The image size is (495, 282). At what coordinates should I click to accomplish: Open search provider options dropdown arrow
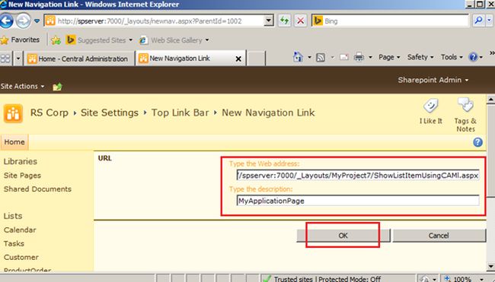pos(490,21)
